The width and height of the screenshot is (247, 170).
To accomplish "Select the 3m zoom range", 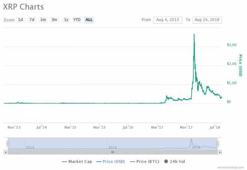I will click(x=54, y=20).
